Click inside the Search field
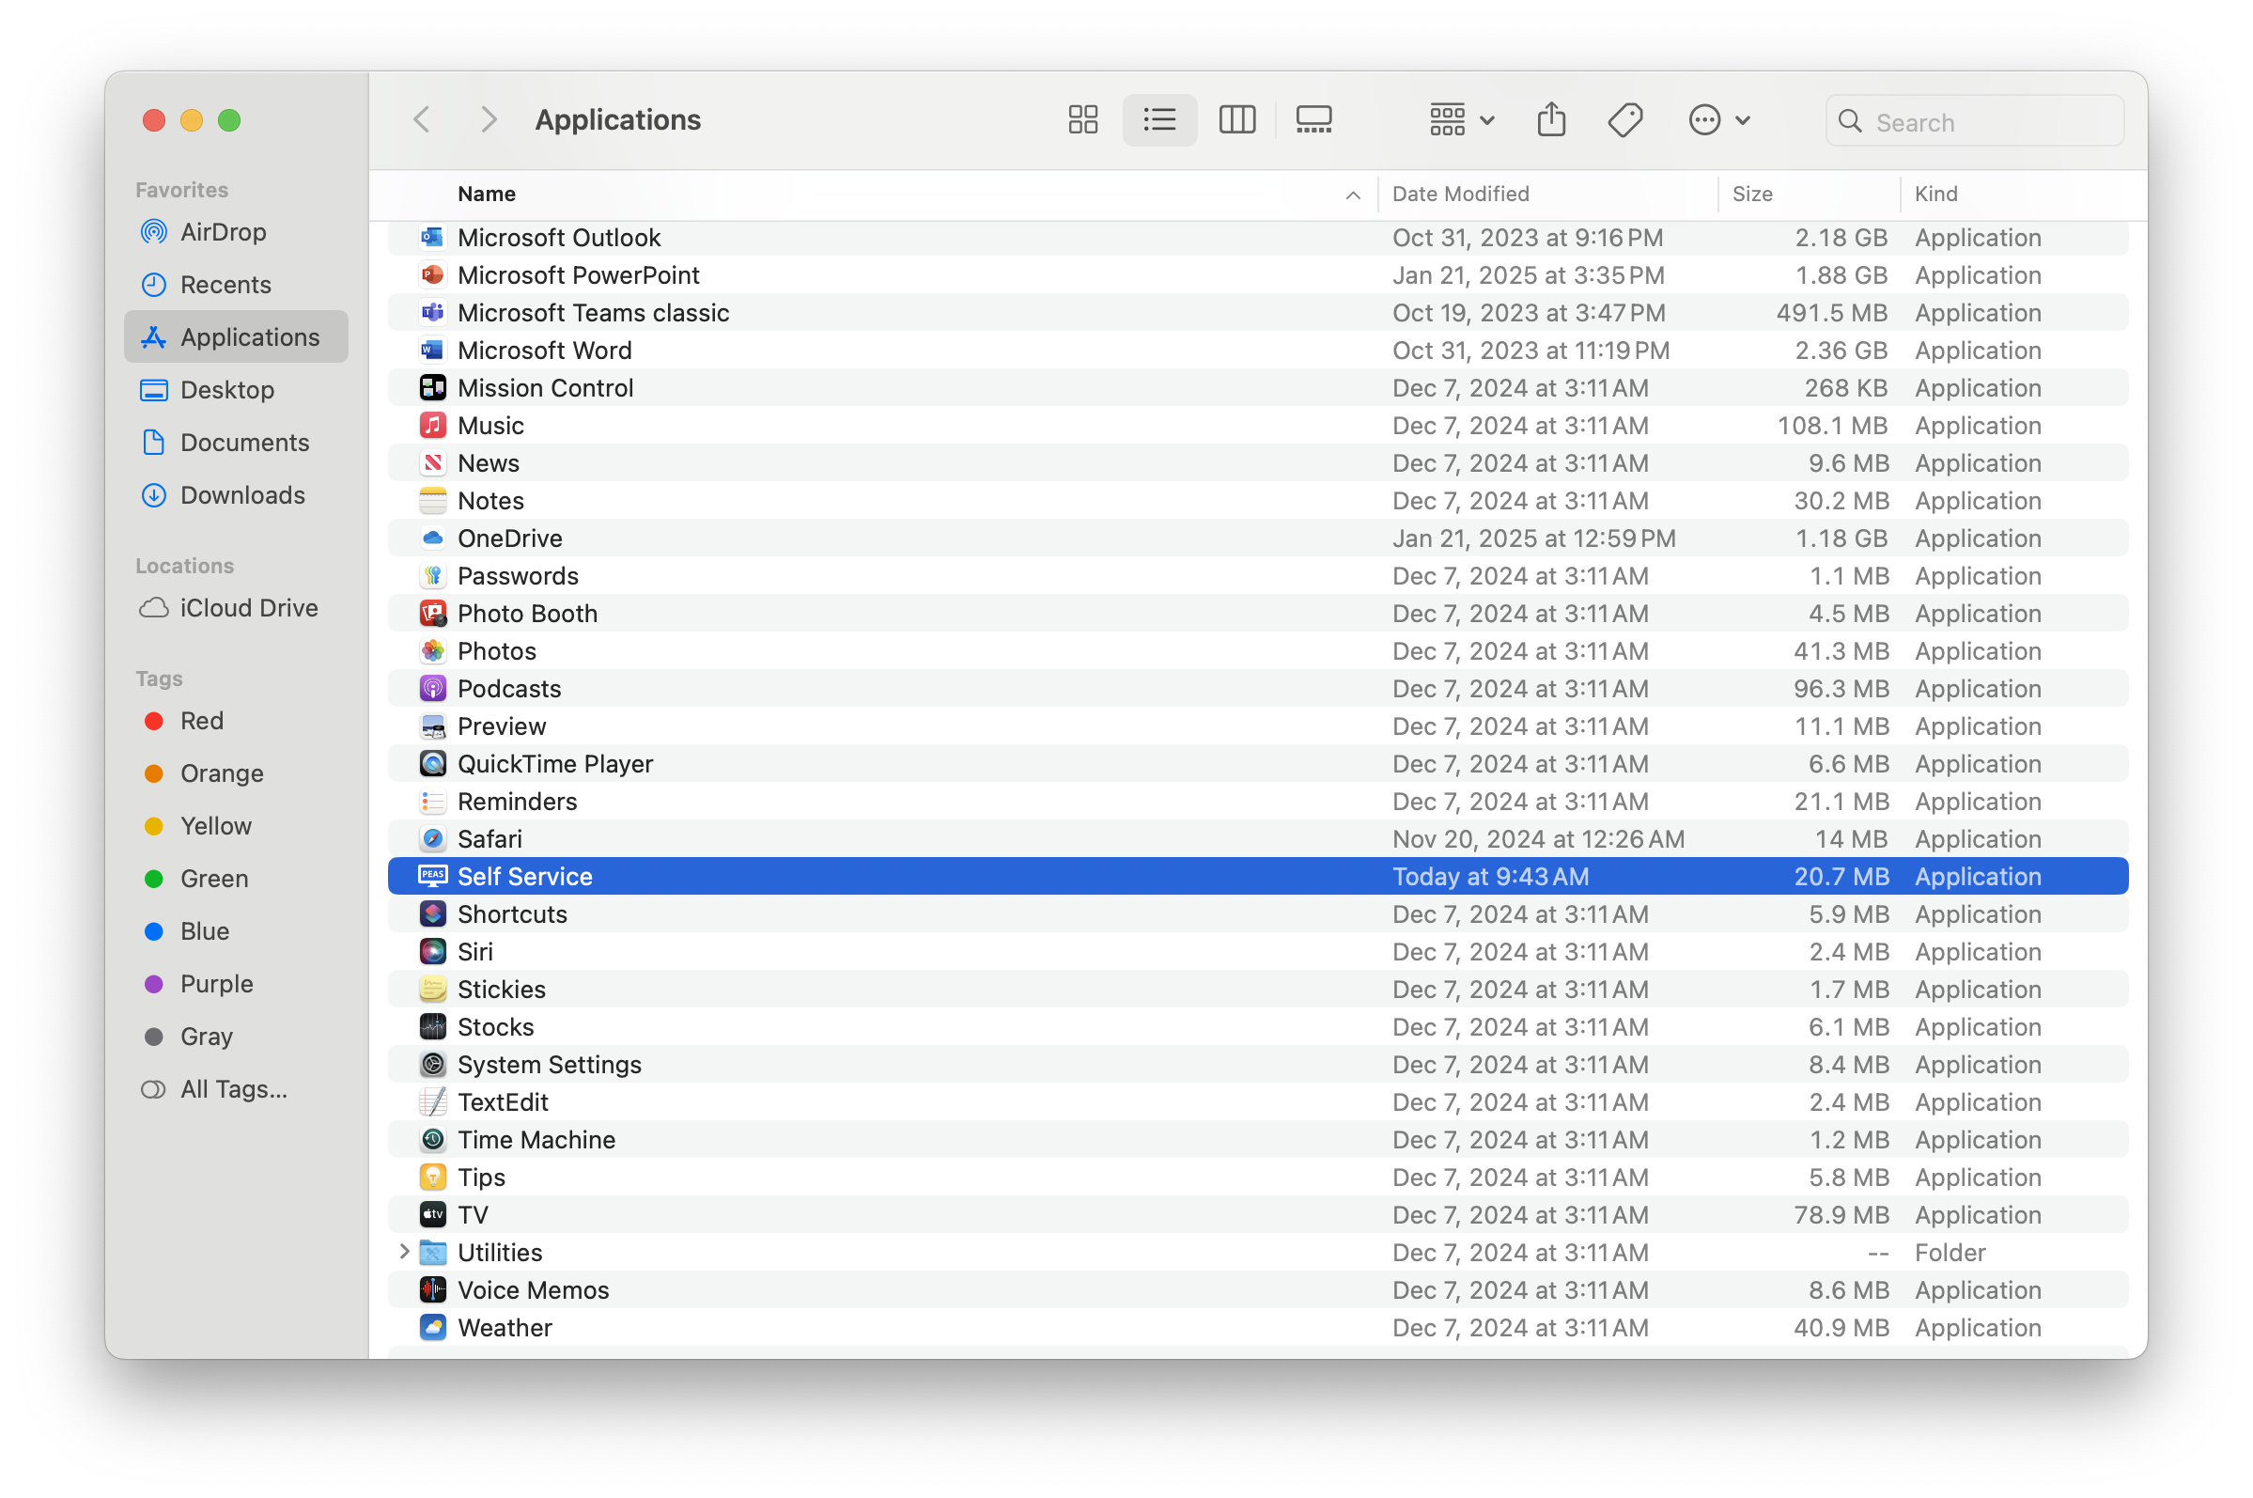This screenshot has width=2253, height=1498. tap(1973, 121)
